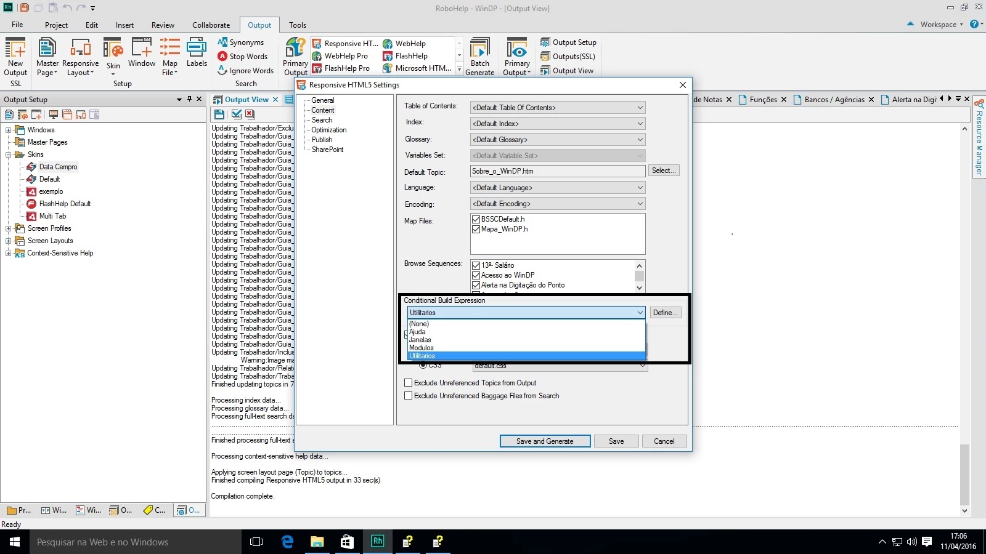Click Save and Generate button
The image size is (986, 554).
tap(545, 441)
